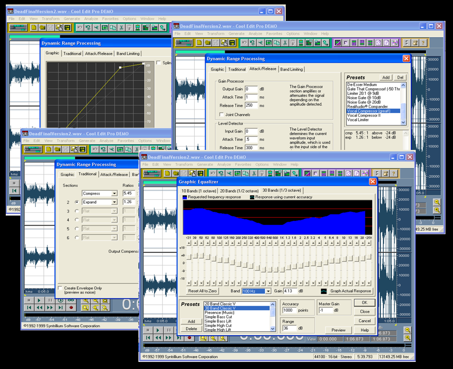Open the Band 100 Hz dropdown
Image resolution: width=453 pixels, height=369 pixels.
click(268, 291)
